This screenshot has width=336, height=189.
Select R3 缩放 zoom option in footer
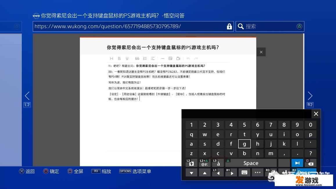101,172
